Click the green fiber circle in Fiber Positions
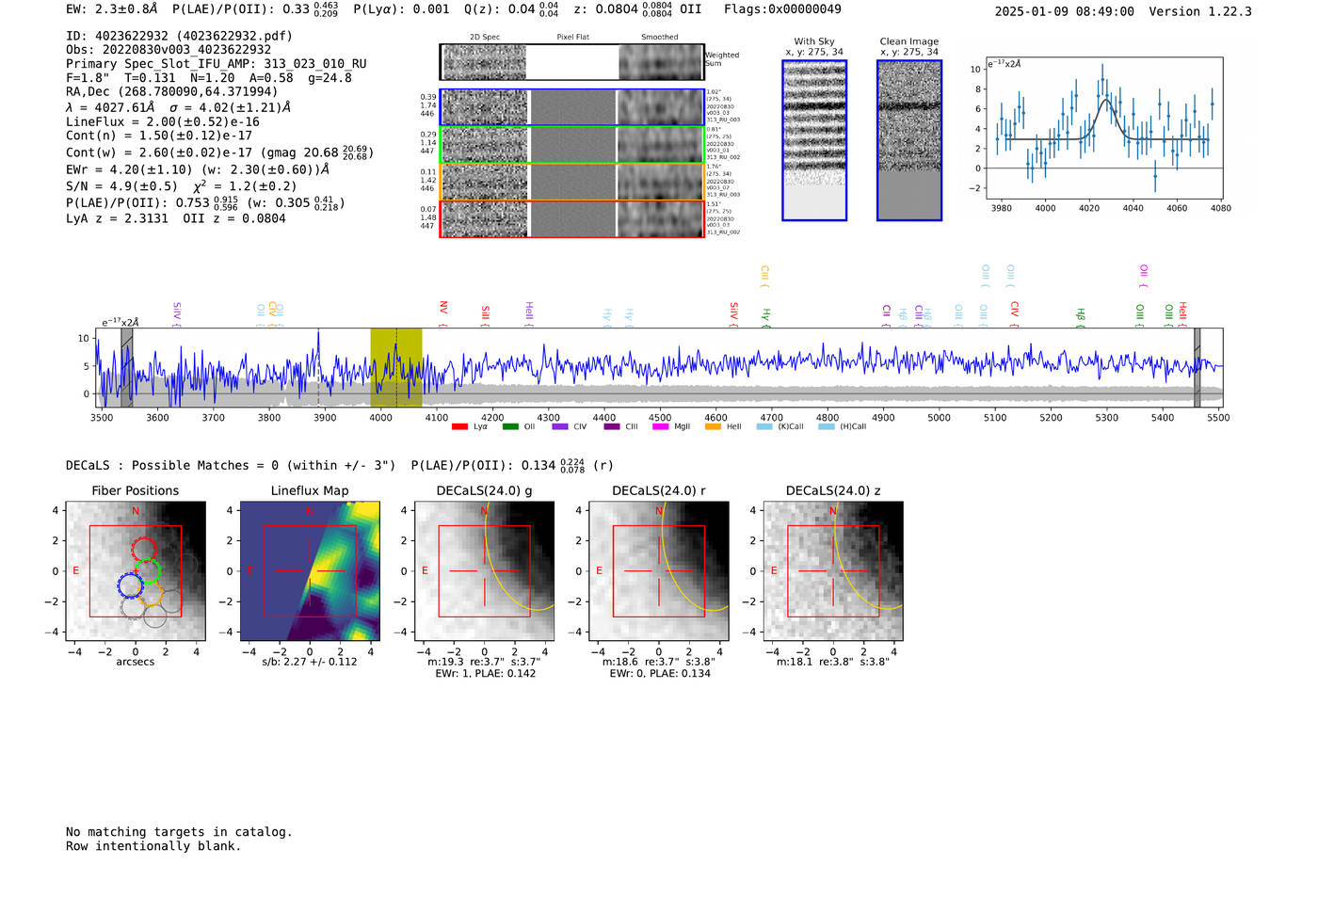 147,572
